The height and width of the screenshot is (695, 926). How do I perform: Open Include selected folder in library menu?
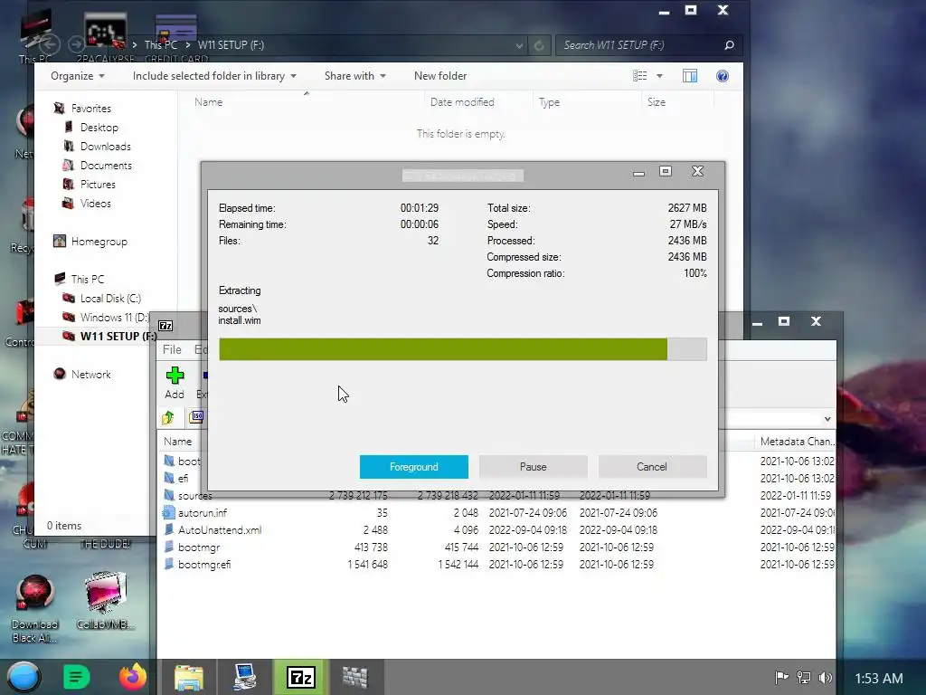pyautogui.click(x=214, y=76)
